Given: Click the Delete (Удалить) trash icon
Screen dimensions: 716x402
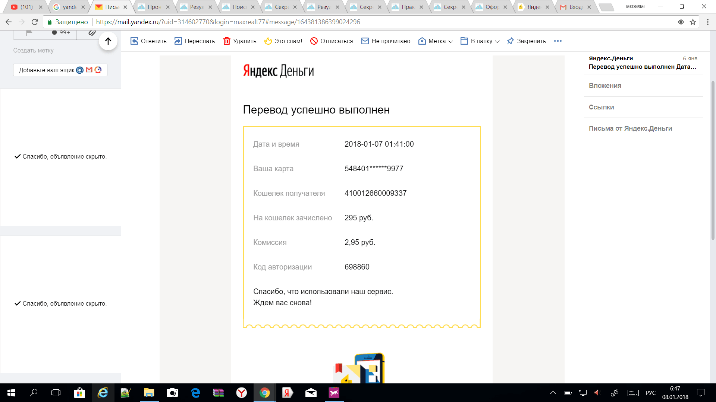Looking at the screenshot, I should pyautogui.click(x=227, y=41).
